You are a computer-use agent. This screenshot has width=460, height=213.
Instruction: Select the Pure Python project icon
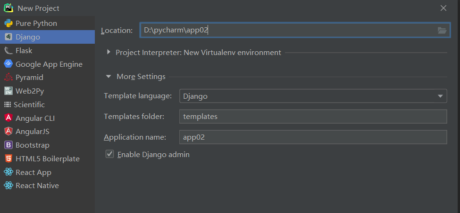click(x=8, y=24)
